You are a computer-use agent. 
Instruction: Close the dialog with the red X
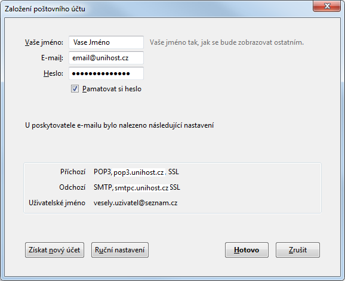(x=327, y=6)
